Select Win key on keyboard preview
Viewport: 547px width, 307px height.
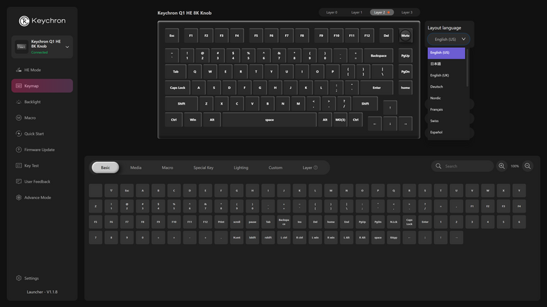point(193,120)
